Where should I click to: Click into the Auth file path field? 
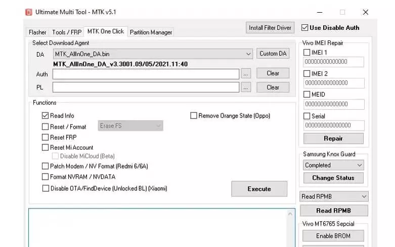pos(146,74)
